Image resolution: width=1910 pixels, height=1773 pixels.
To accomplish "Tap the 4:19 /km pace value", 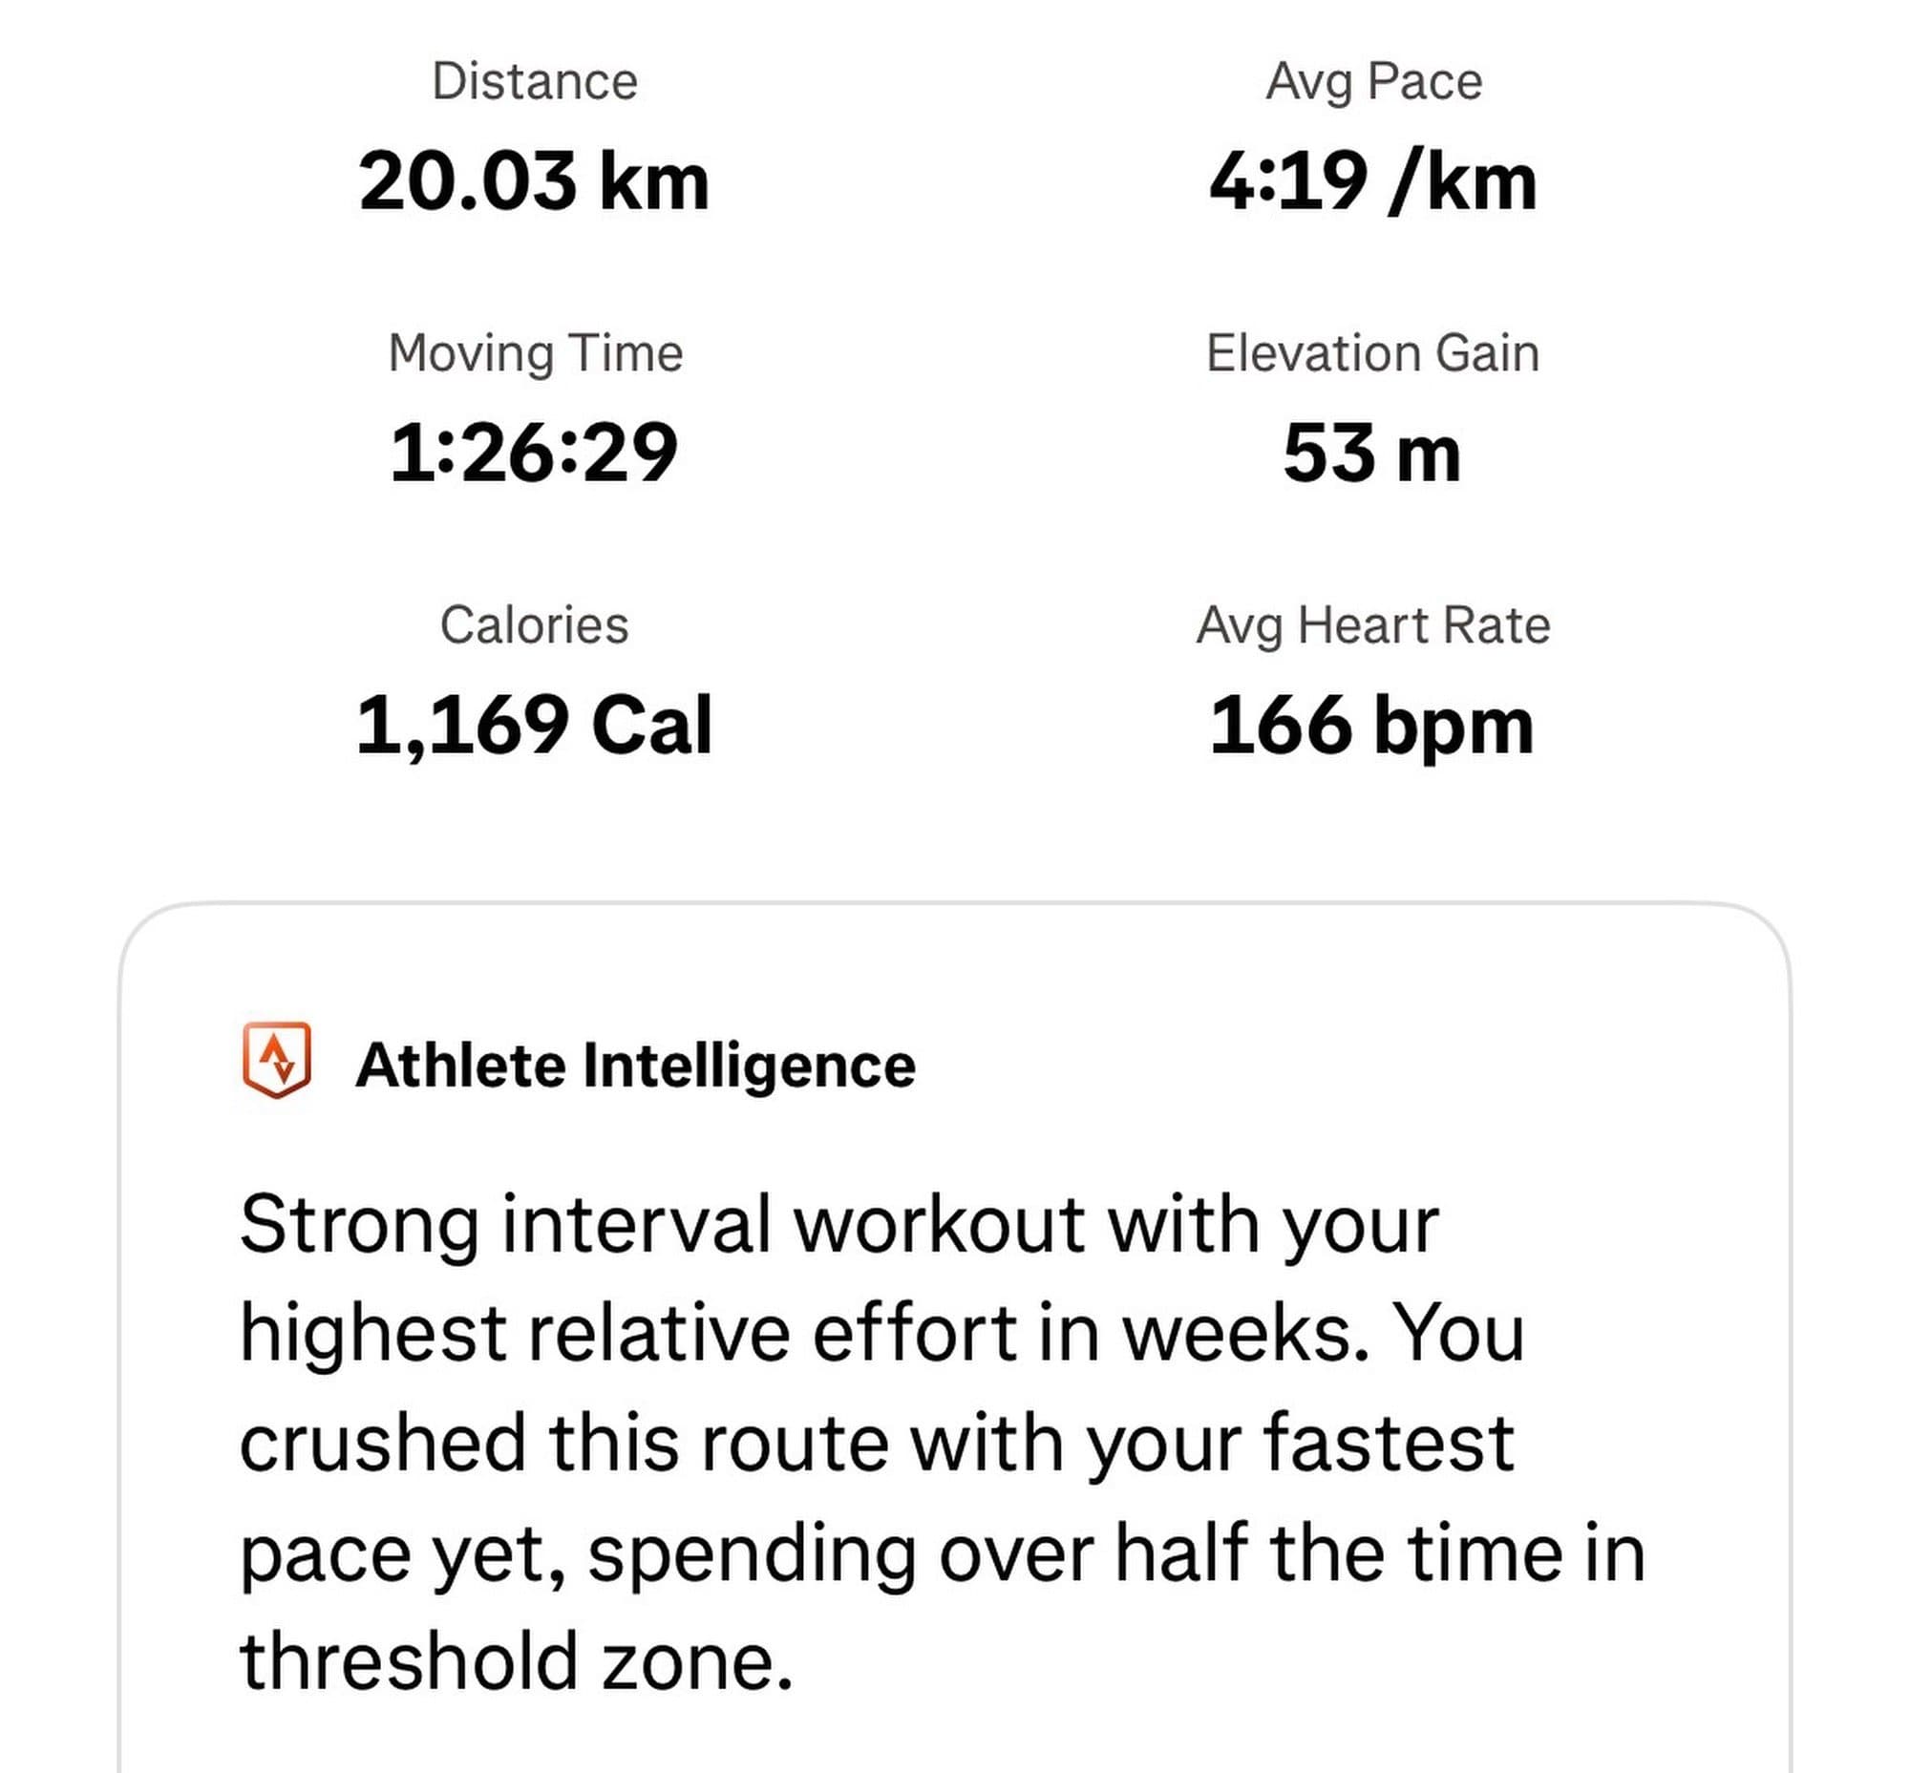I will click(x=1372, y=182).
